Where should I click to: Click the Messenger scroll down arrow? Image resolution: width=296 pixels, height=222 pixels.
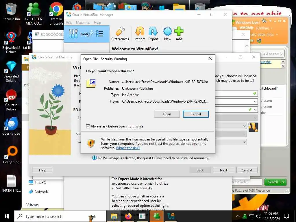tap(283, 66)
